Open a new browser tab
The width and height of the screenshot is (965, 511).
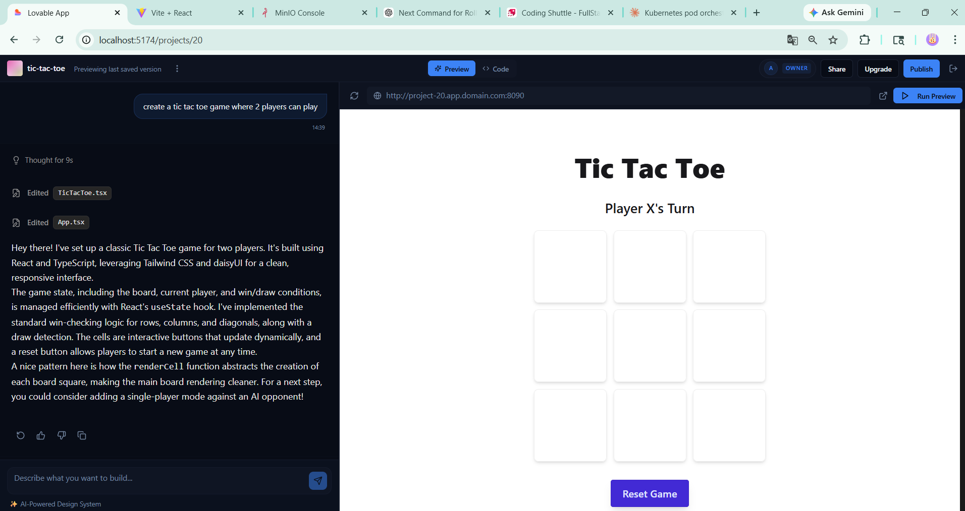[x=757, y=13]
